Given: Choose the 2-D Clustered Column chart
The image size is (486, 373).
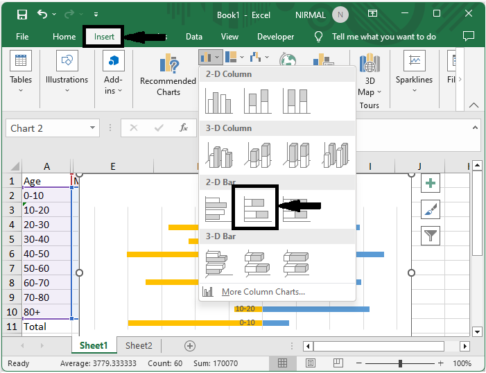Looking at the screenshot, I should [218, 101].
